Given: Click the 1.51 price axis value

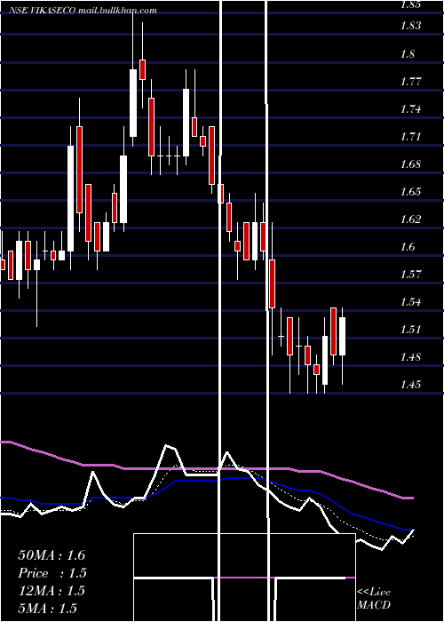Looking at the screenshot, I should click(410, 330).
